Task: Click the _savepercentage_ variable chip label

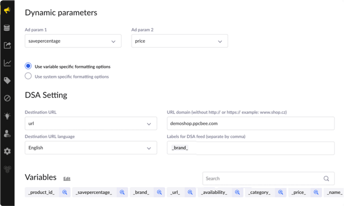Action: click(94, 192)
